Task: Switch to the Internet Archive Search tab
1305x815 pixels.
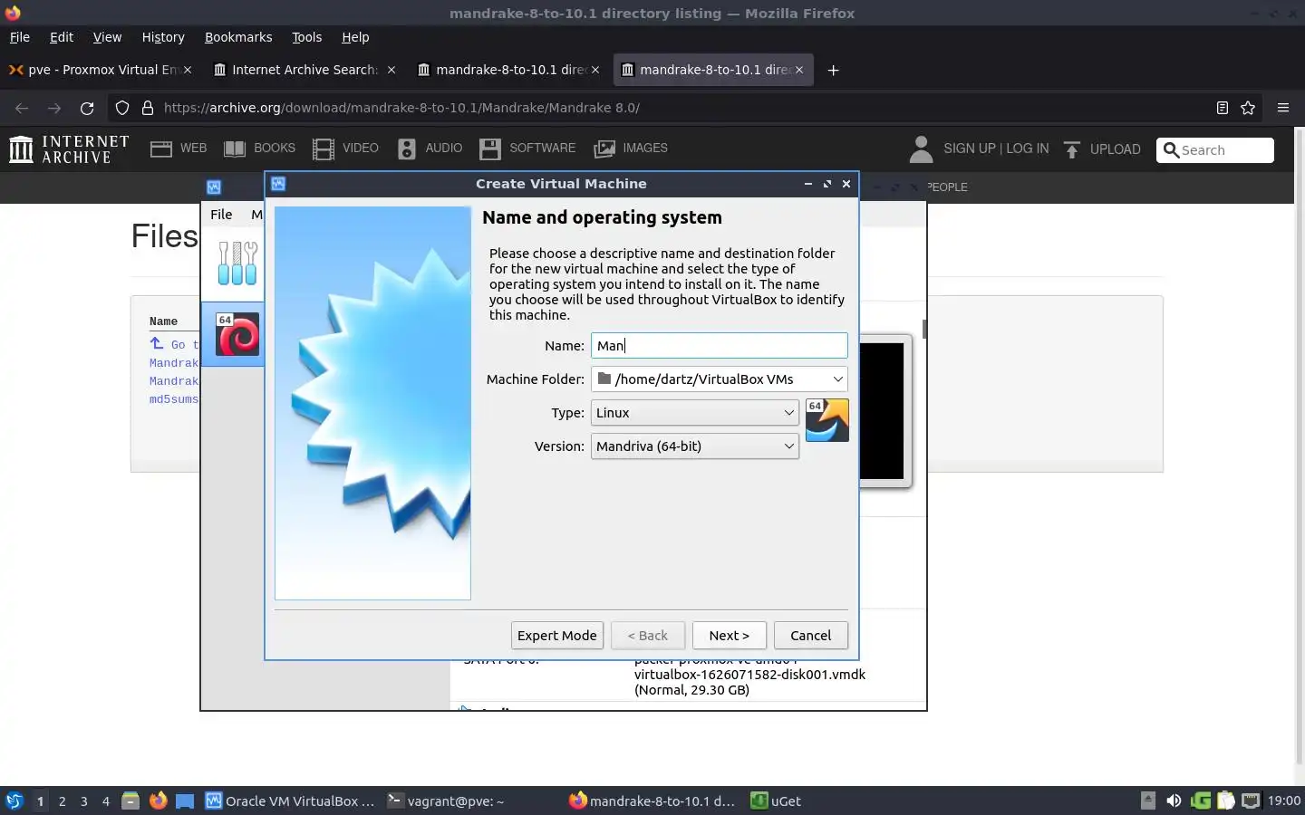Action: pos(304,70)
